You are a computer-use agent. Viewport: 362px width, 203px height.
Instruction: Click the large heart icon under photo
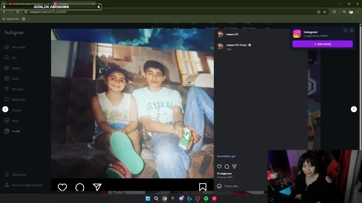tap(62, 187)
